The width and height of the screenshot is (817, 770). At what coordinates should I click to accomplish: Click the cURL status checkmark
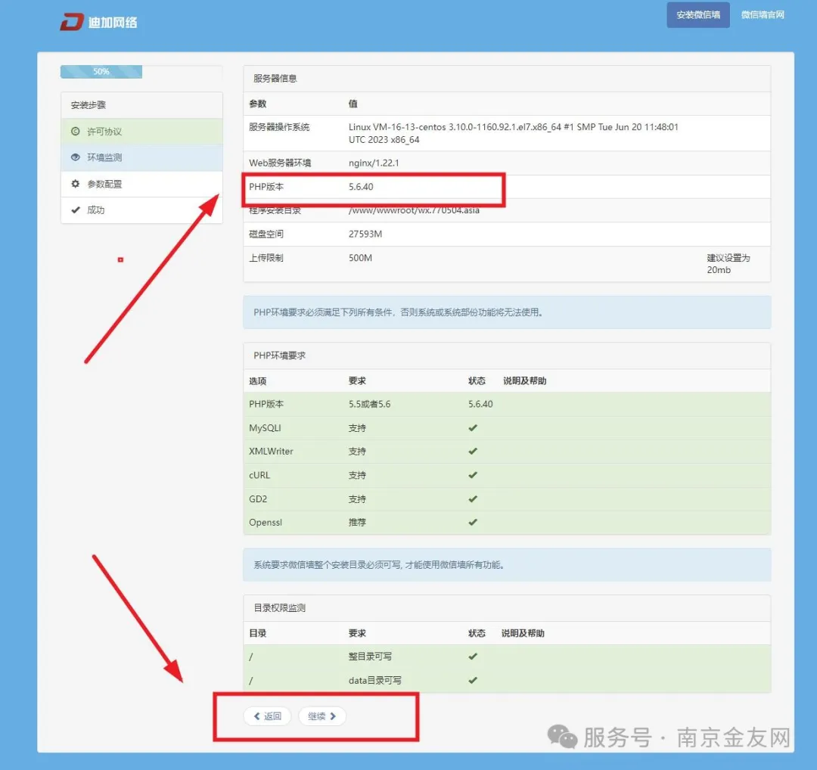[x=473, y=476]
